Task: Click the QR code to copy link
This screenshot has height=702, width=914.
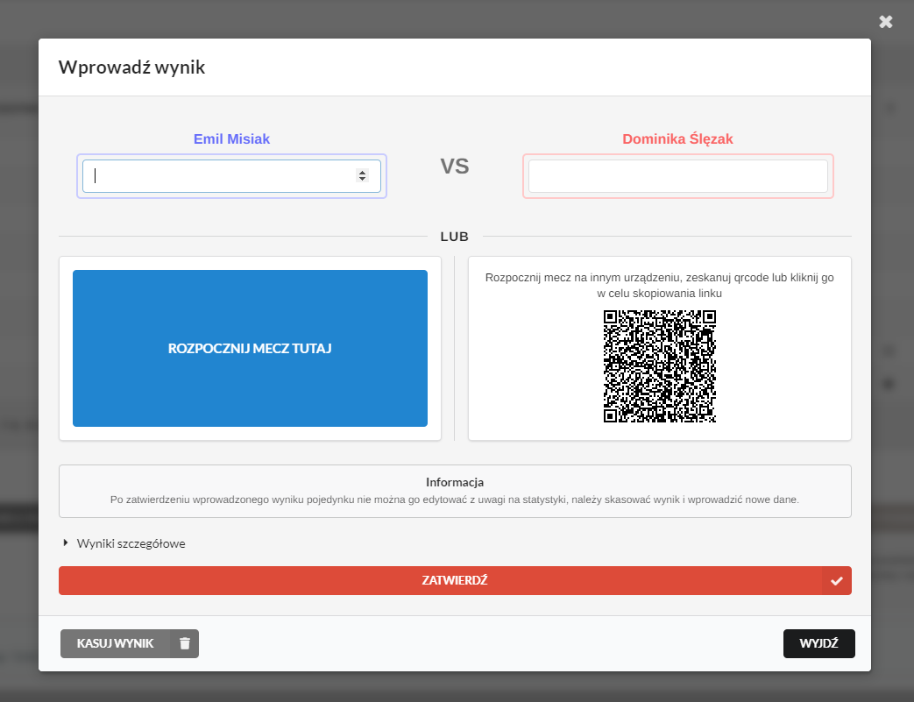Action: click(x=659, y=366)
